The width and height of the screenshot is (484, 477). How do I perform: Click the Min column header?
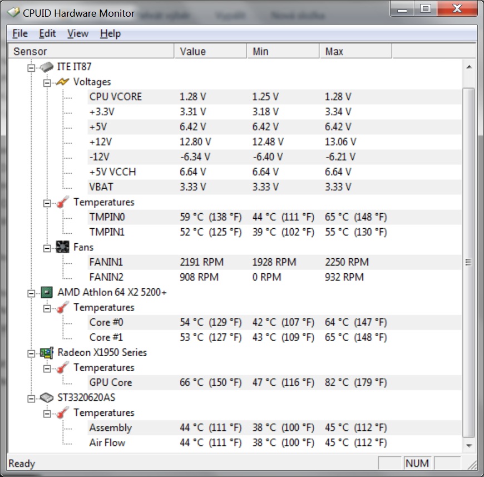[x=283, y=51]
